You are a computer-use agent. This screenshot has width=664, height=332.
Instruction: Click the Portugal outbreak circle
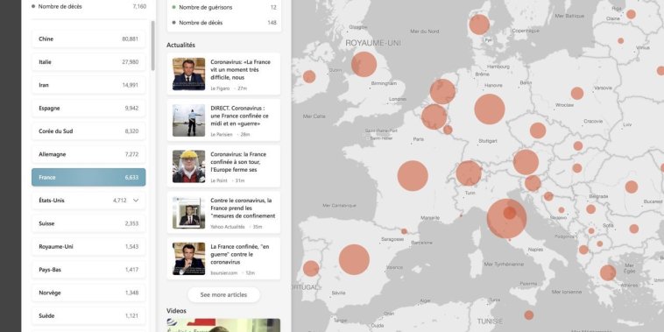click(311, 268)
